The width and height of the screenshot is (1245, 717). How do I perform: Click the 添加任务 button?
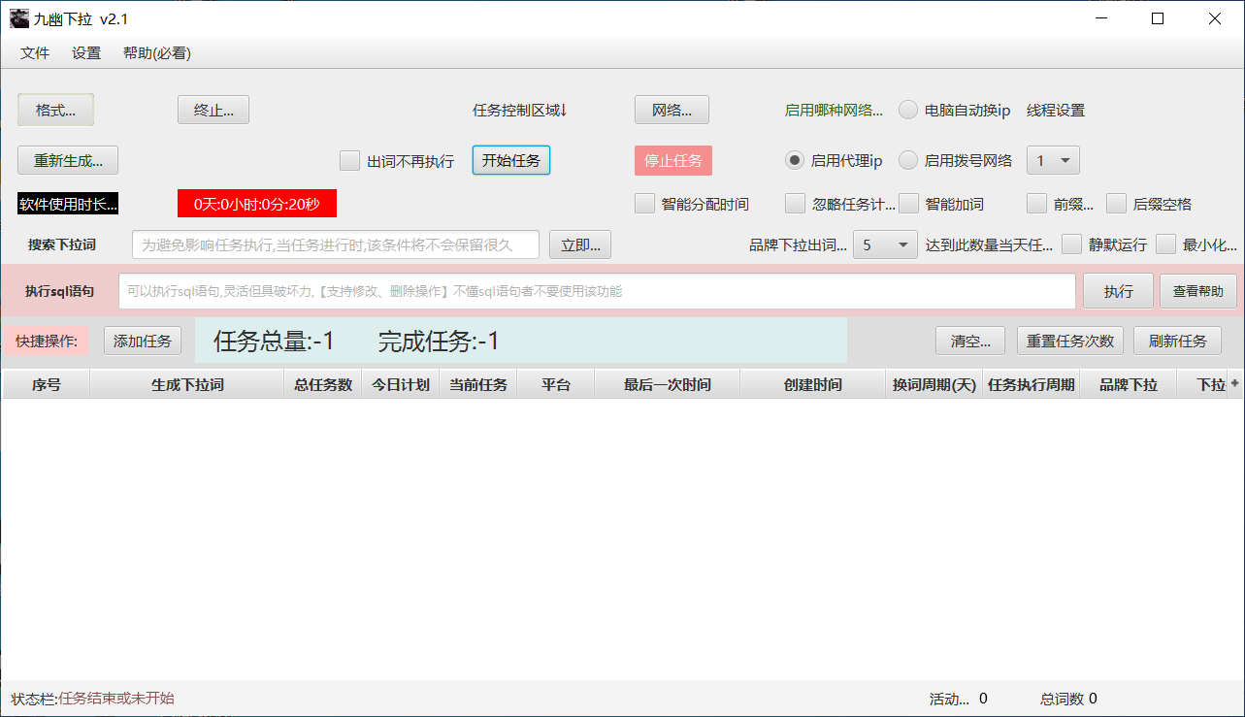[x=143, y=341]
